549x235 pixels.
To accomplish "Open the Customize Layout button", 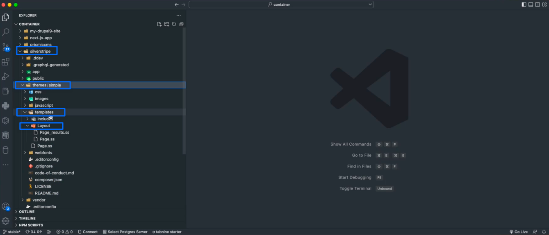I will 544,5.
